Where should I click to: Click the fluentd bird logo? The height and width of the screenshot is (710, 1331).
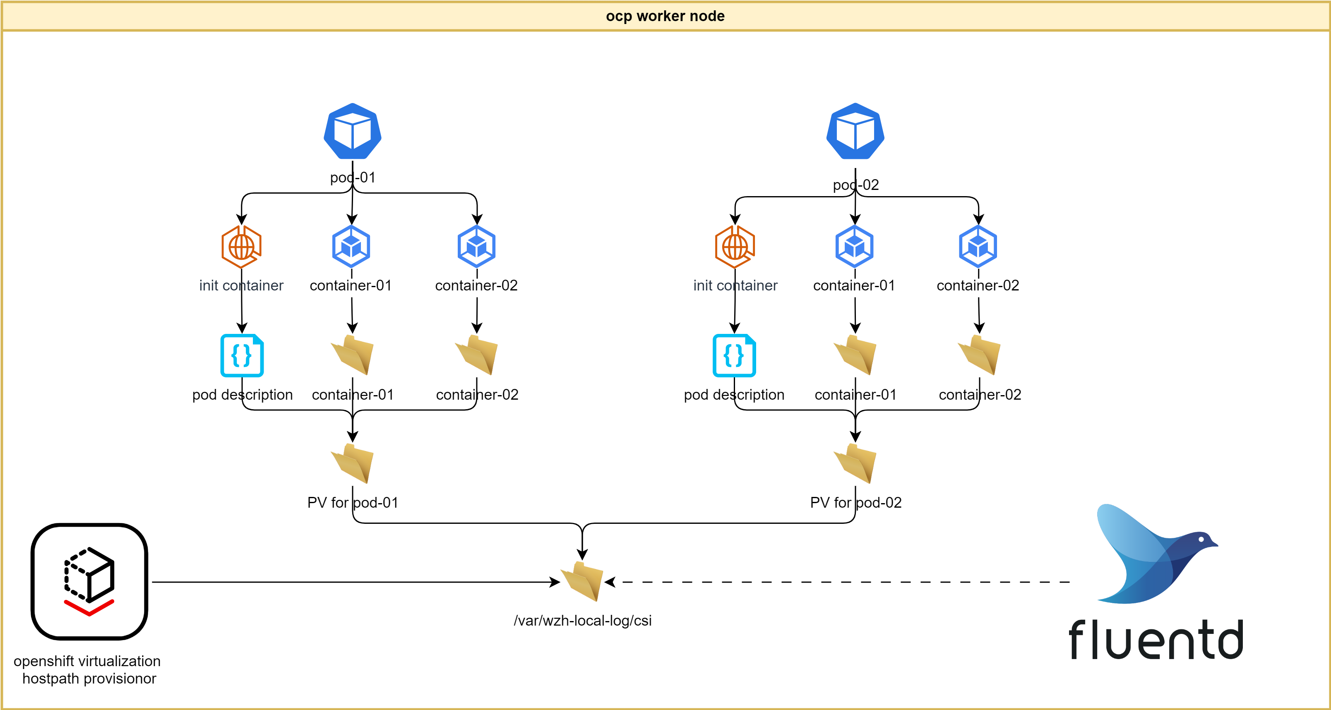click(x=1156, y=555)
